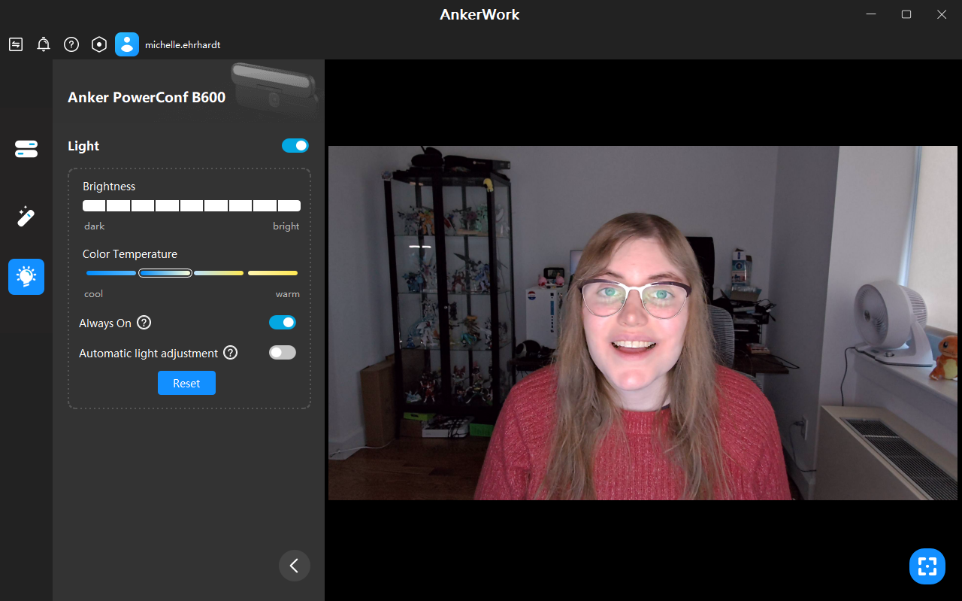962x601 pixels.
Task: Maximize the AnkerWork window
Action: tap(906, 14)
